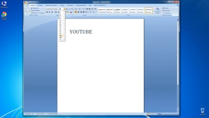Switch to the Главная (Home) tab
Viewport: 209px width, 118px height.
point(33,5)
